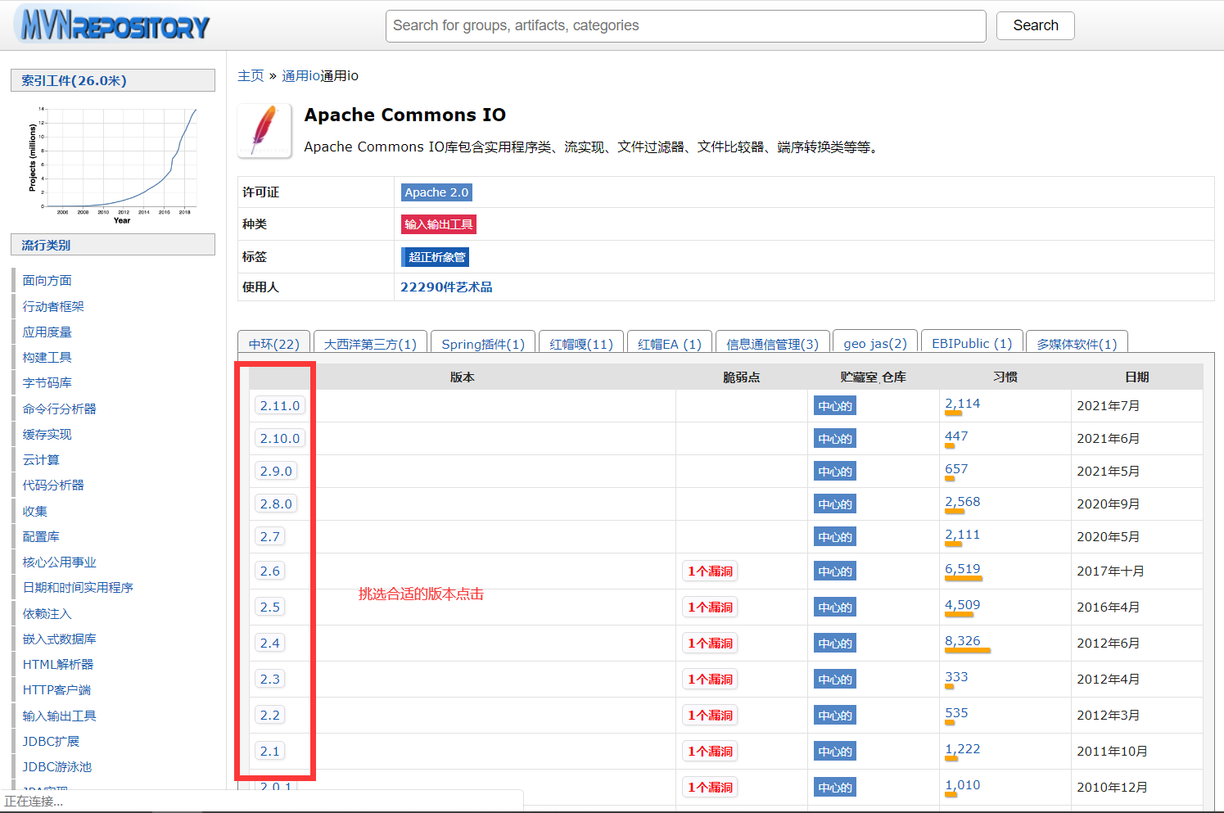Open version 2.7
The width and height of the screenshot is (1224, 813).
point(270,537)
